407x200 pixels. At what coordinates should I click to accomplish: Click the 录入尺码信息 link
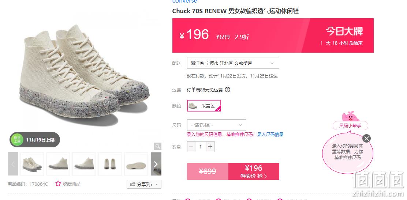click(270, 135)
